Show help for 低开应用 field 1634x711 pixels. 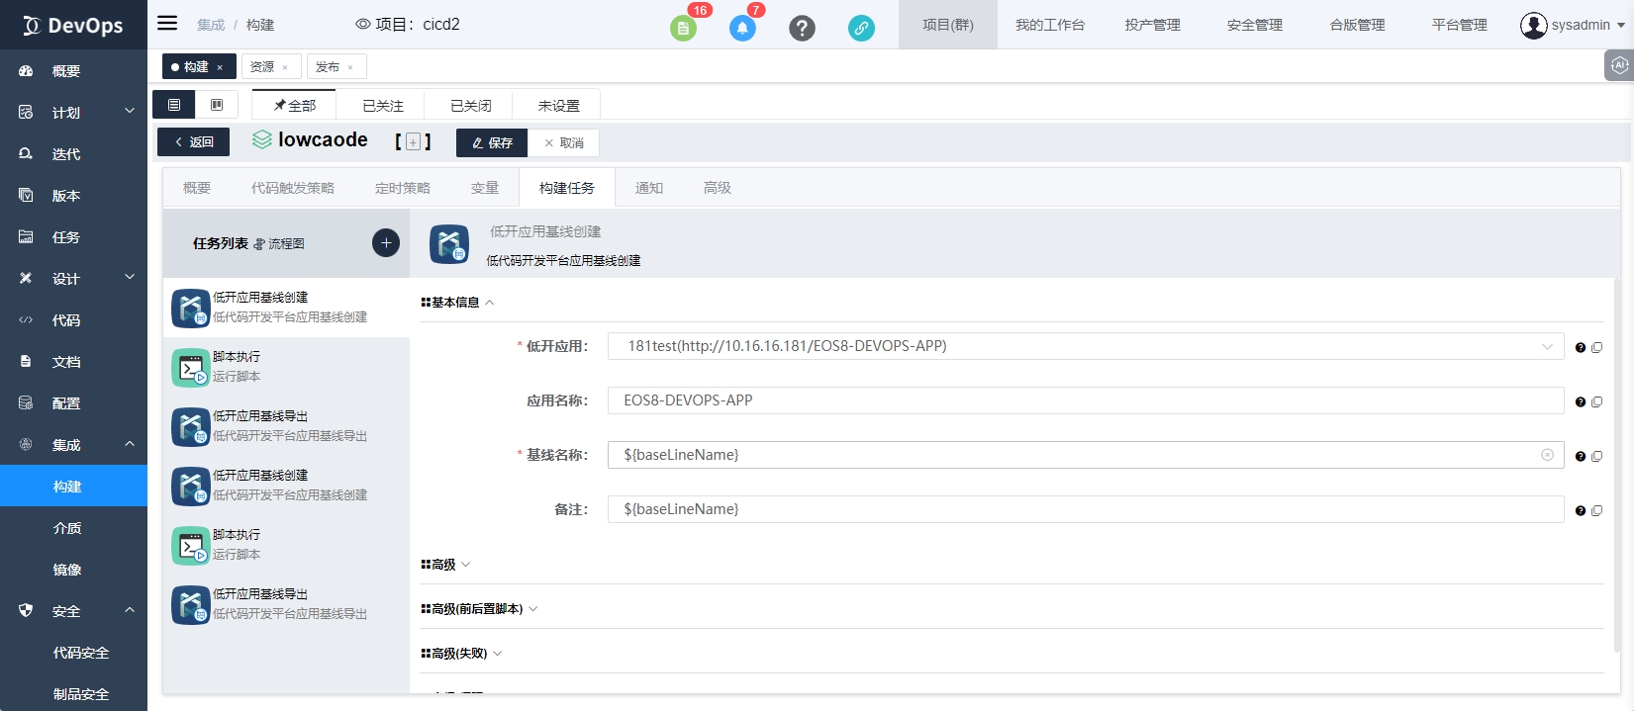(x=1581, y=347)
